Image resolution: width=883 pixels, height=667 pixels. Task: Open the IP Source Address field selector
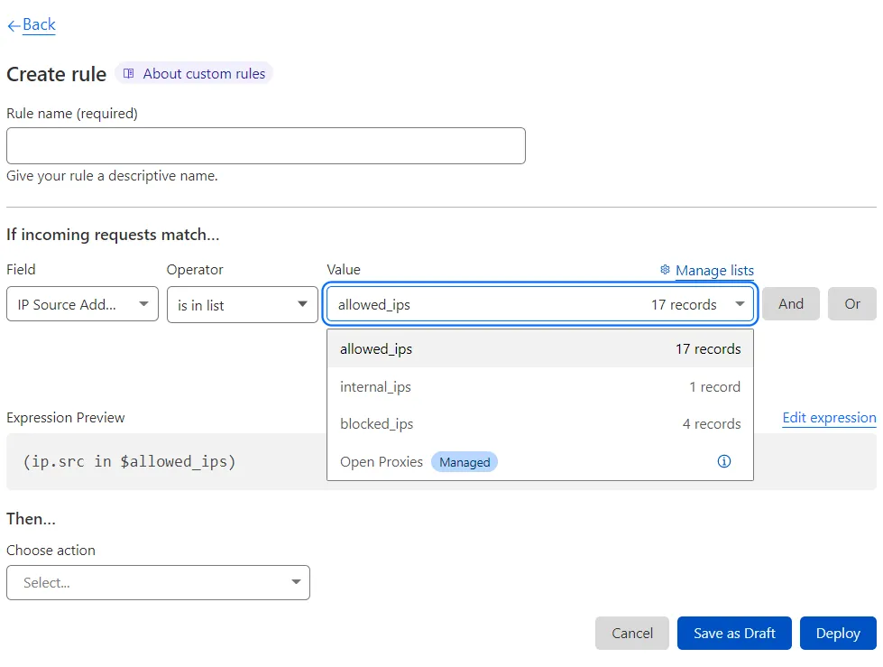[81, 304]
